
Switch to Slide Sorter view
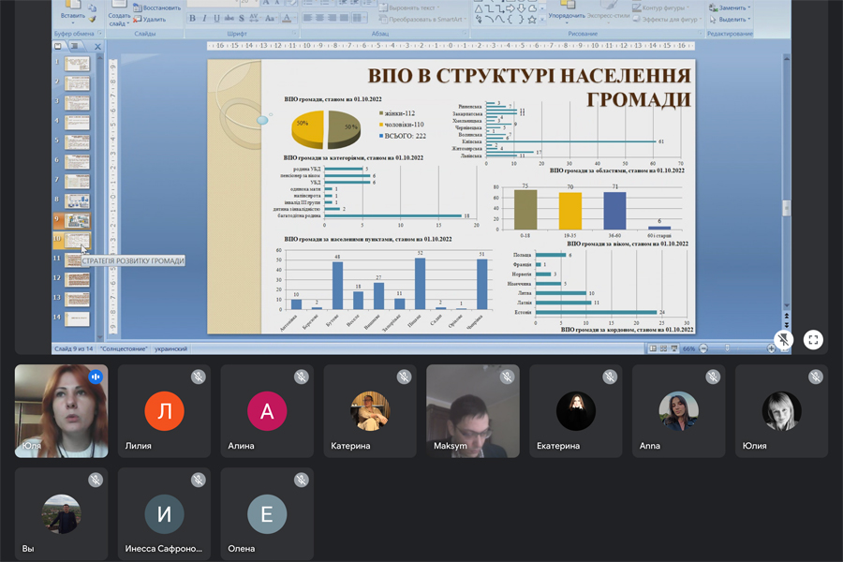(663, 348)
